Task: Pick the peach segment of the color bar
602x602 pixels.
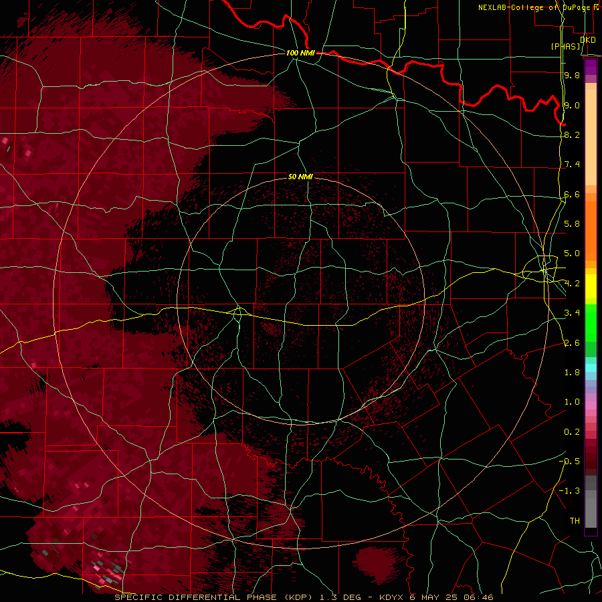Action: point(591,137)
